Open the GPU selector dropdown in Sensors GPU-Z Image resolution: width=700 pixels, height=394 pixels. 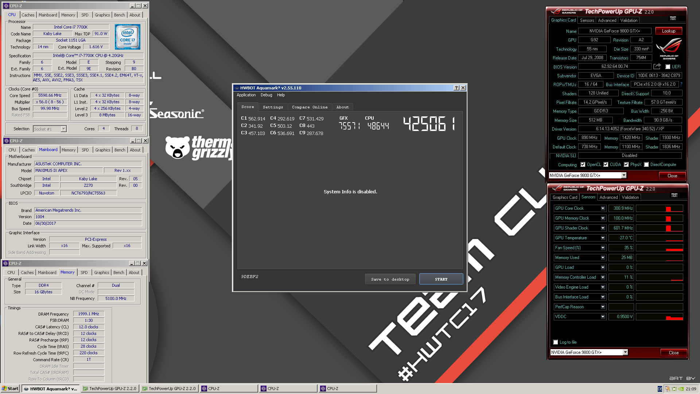[626, 352]
